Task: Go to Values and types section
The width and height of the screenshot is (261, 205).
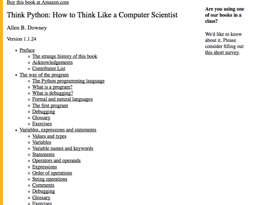Action: click(x=49, y=136)
